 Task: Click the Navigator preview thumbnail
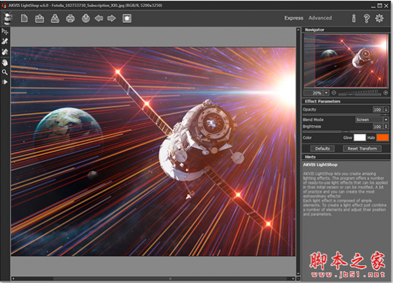(345, 61)
